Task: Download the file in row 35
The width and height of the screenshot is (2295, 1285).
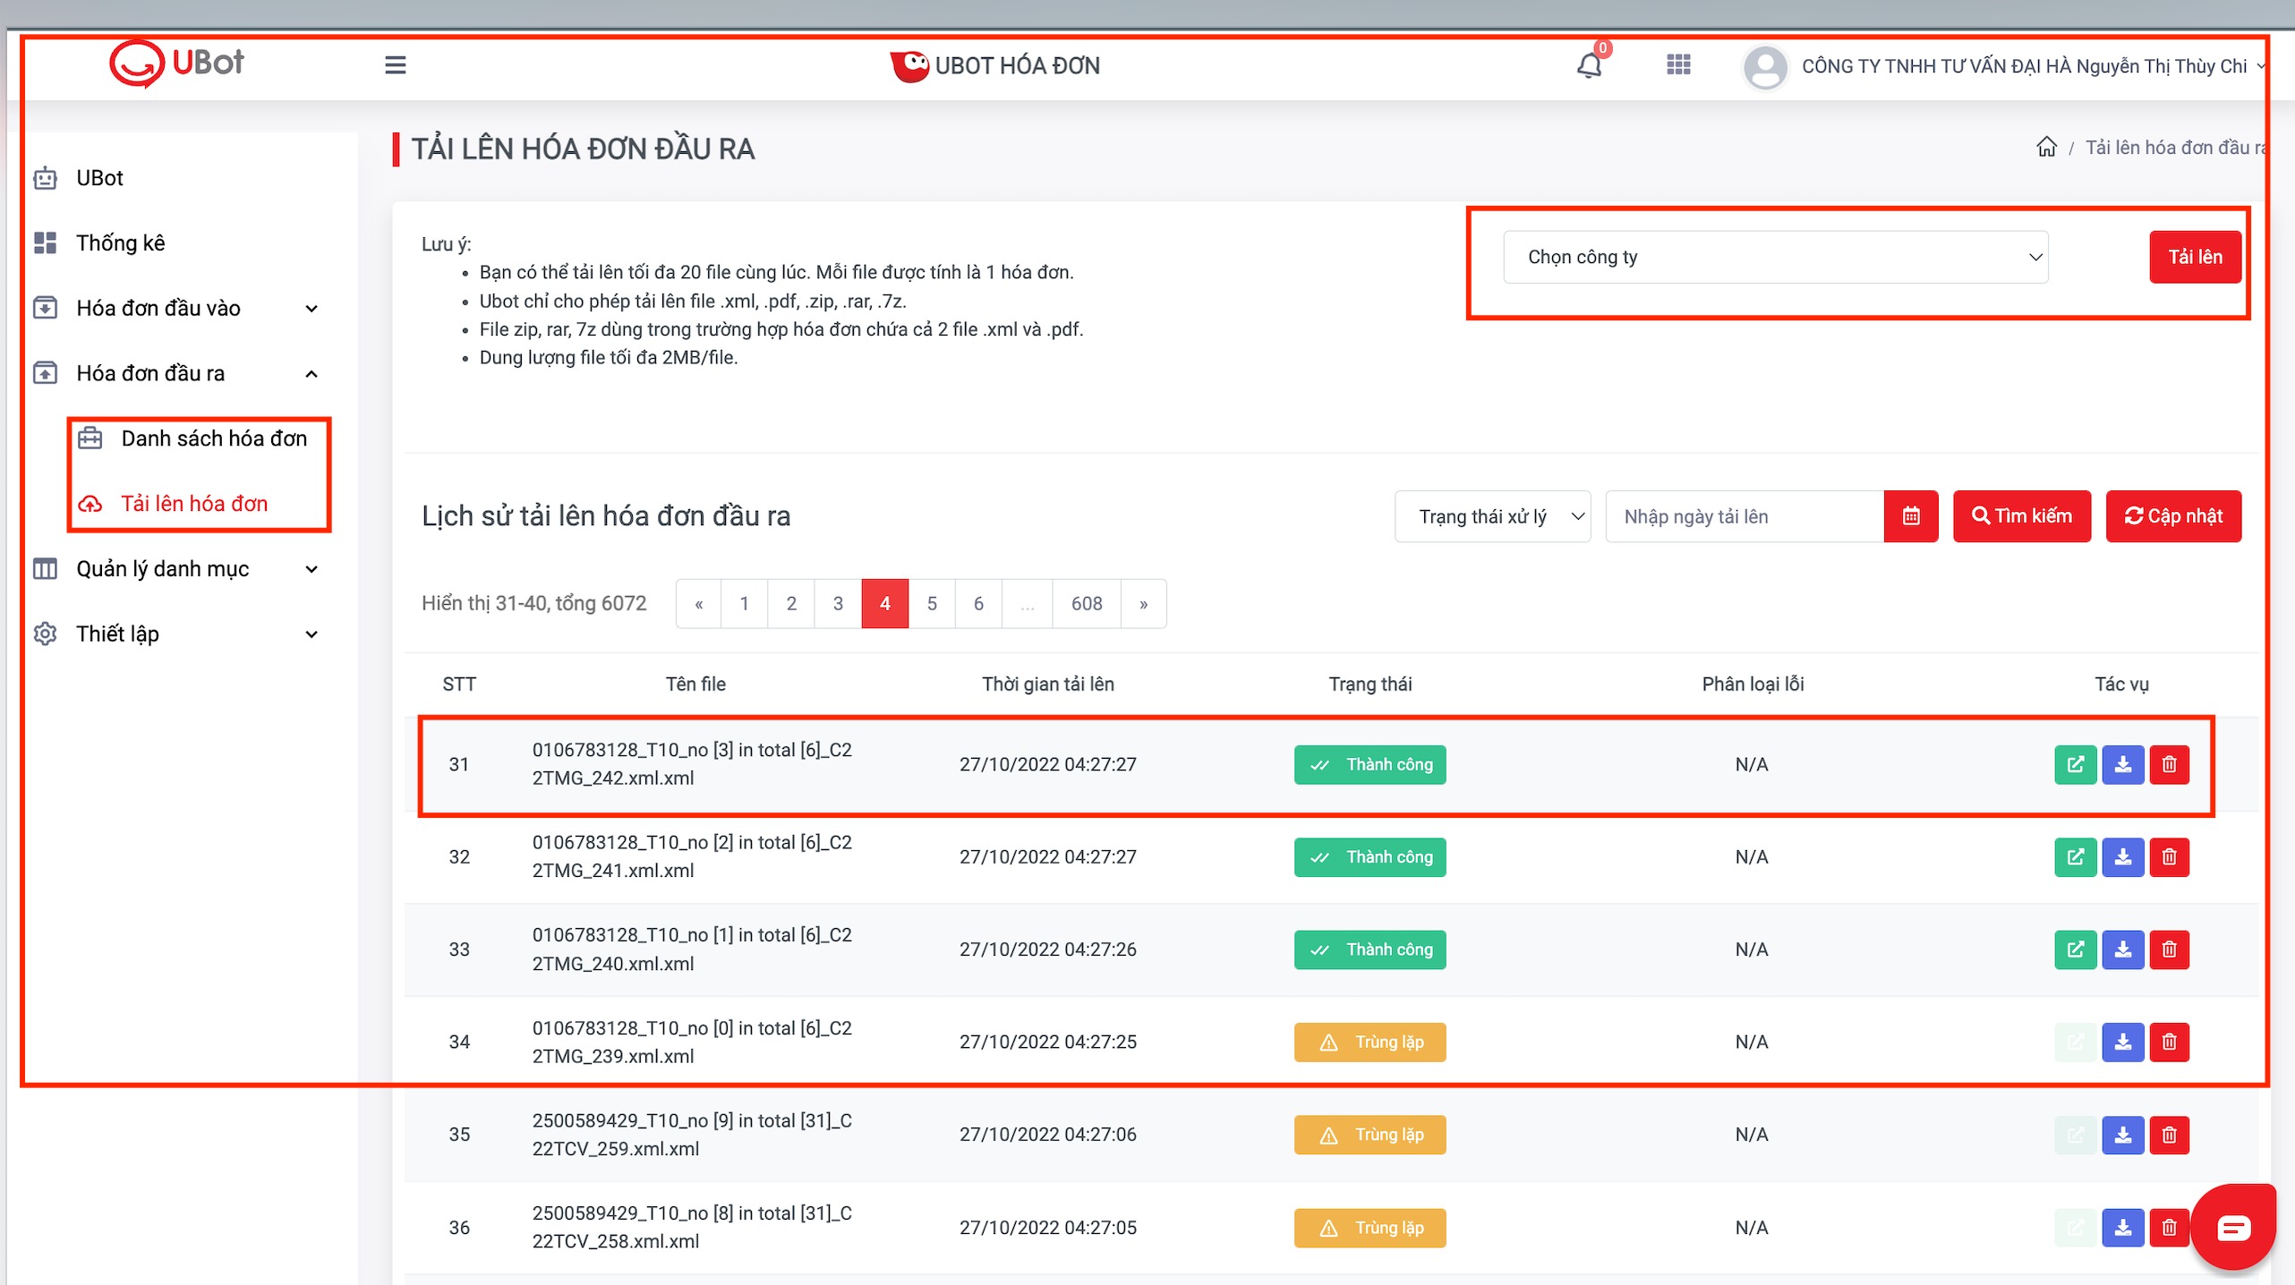Action: 2122,1135
